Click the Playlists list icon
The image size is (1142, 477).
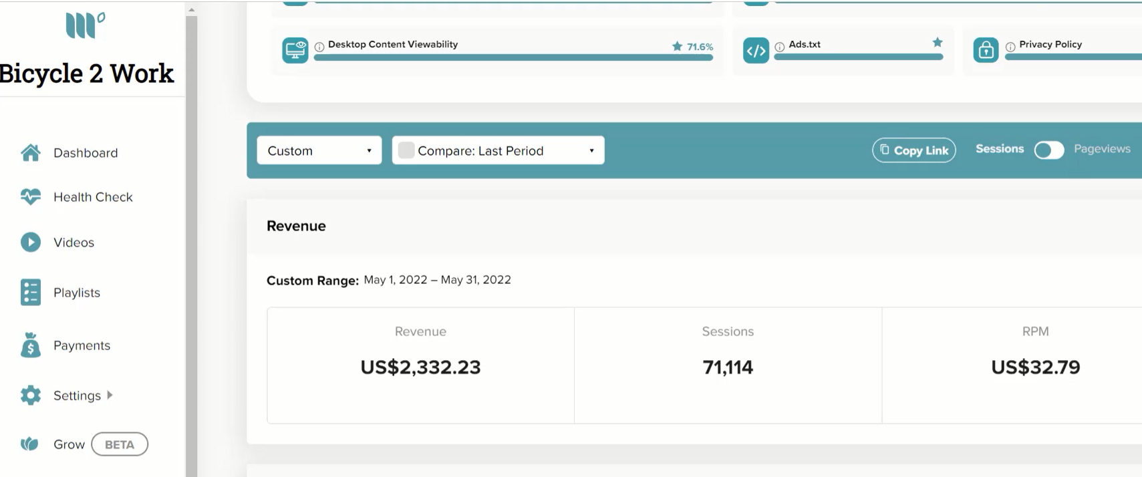click(31, 293)
